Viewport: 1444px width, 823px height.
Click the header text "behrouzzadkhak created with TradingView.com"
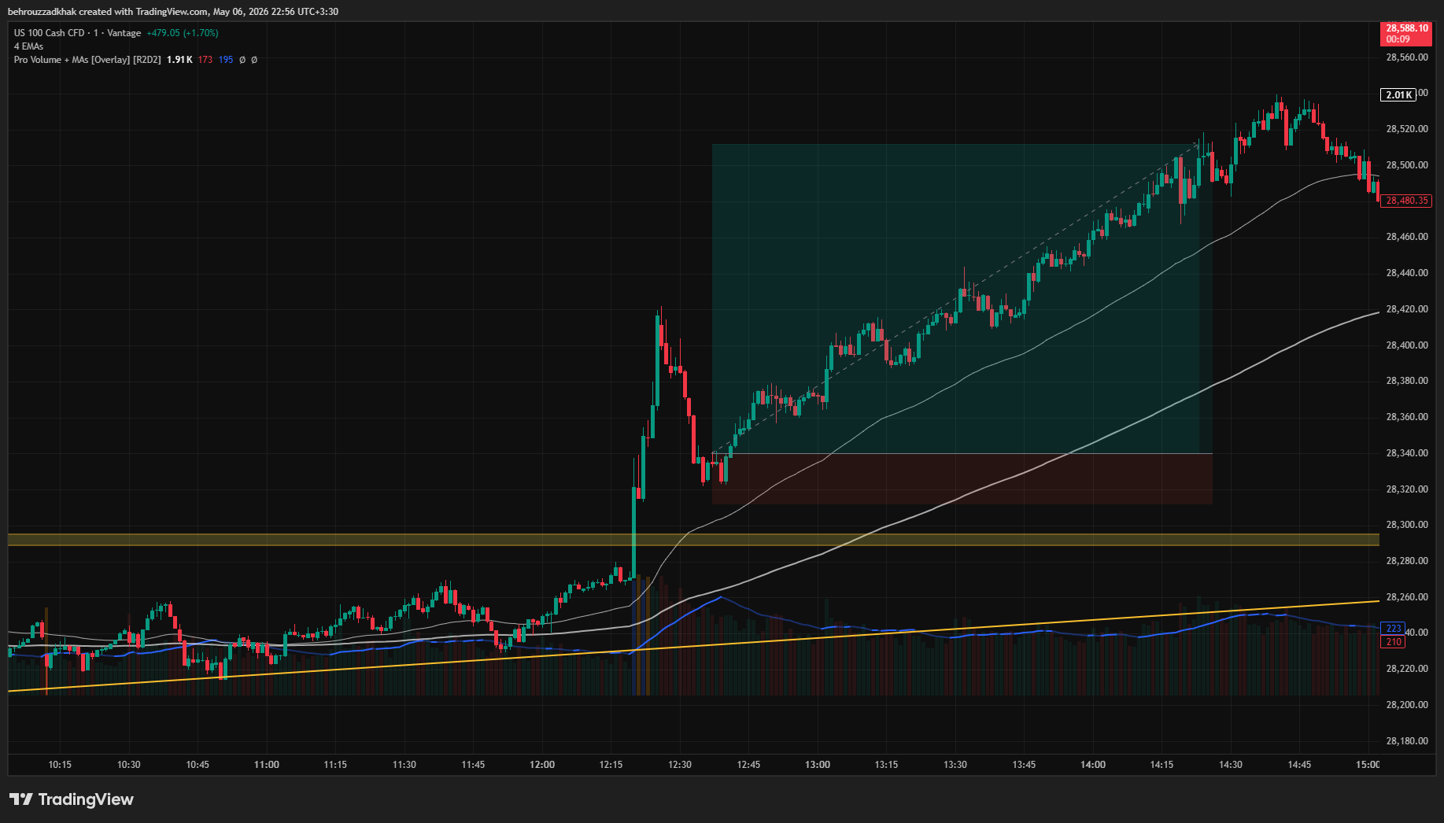click(108, 12)
